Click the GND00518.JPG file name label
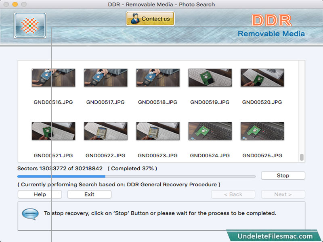The height and width of the screenshot is (242, 323). pyautogui.click(x=157, y=102)
